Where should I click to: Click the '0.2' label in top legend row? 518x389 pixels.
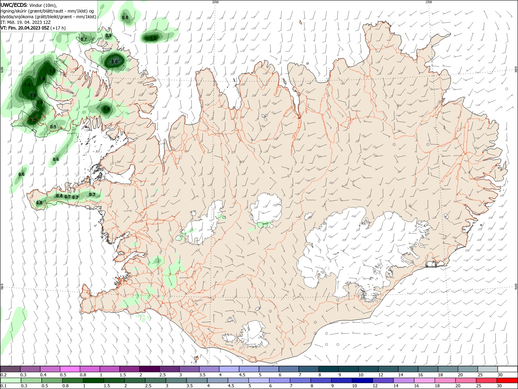[x=4, y=375]
